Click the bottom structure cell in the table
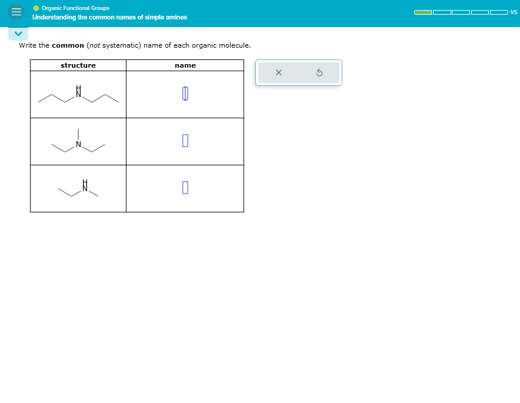 tap(78, 188)
